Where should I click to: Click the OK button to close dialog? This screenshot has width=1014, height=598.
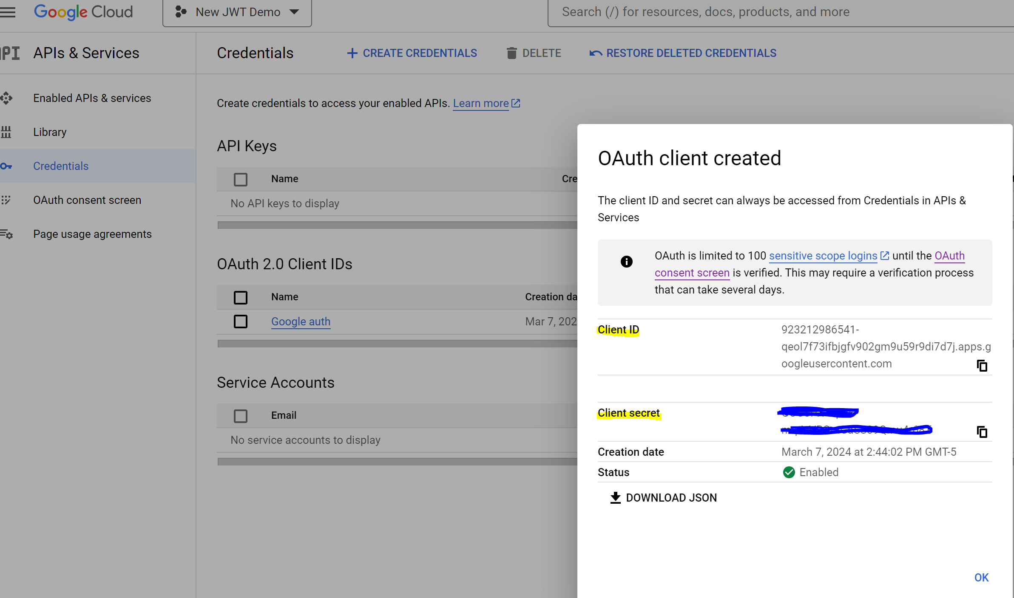pos(981,577)
